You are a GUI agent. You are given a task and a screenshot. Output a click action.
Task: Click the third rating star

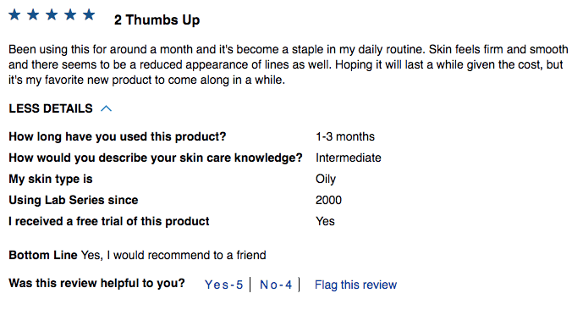point(52,15)
